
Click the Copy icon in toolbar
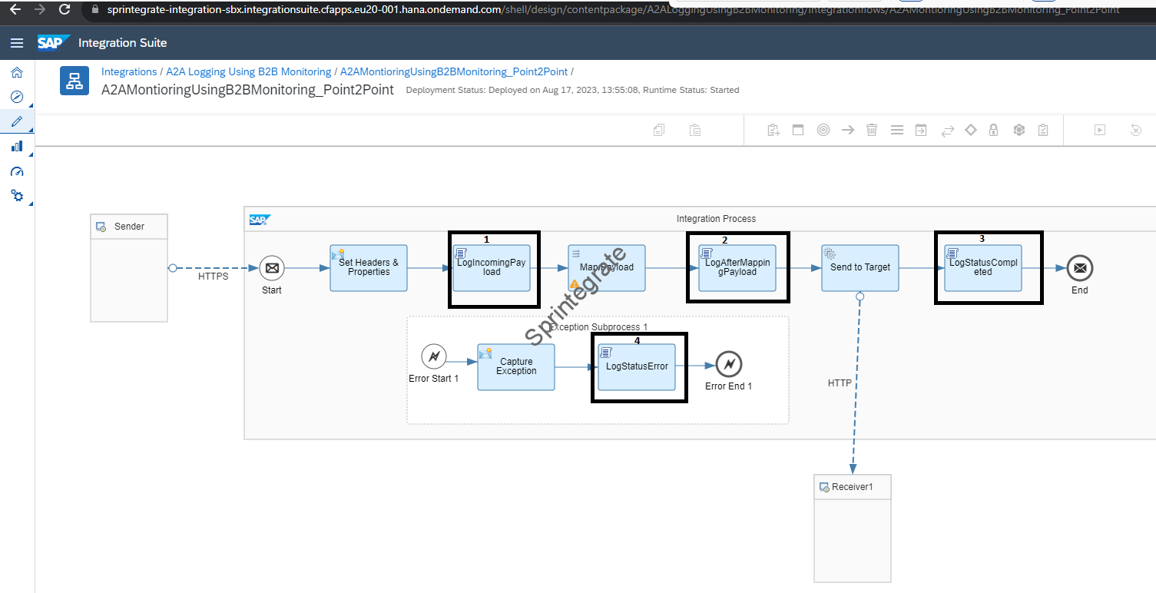[659, 130]
